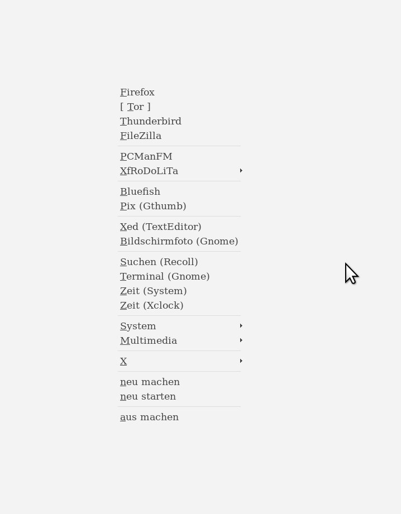Choose neu machen option
This screenshot has height=514, width=401.
point(150,382)
